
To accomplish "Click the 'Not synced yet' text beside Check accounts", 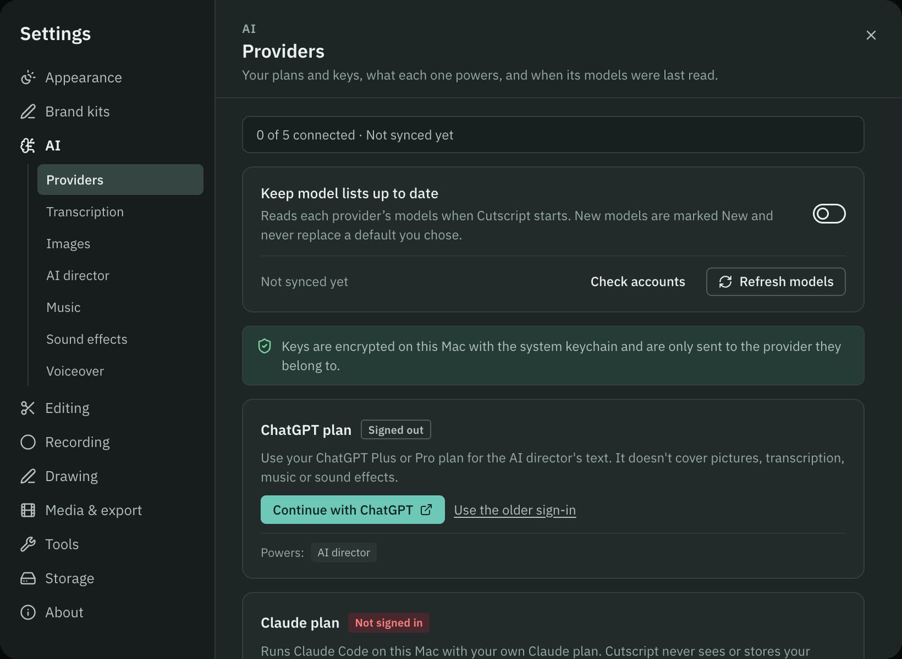I will pyautogui.click(x=304, y=282).
